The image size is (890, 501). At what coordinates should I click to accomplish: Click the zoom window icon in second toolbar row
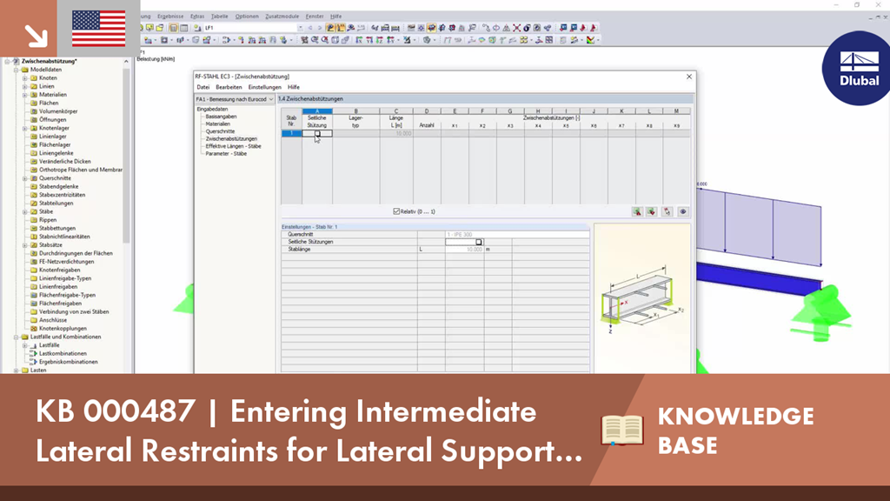pos(315,40)
